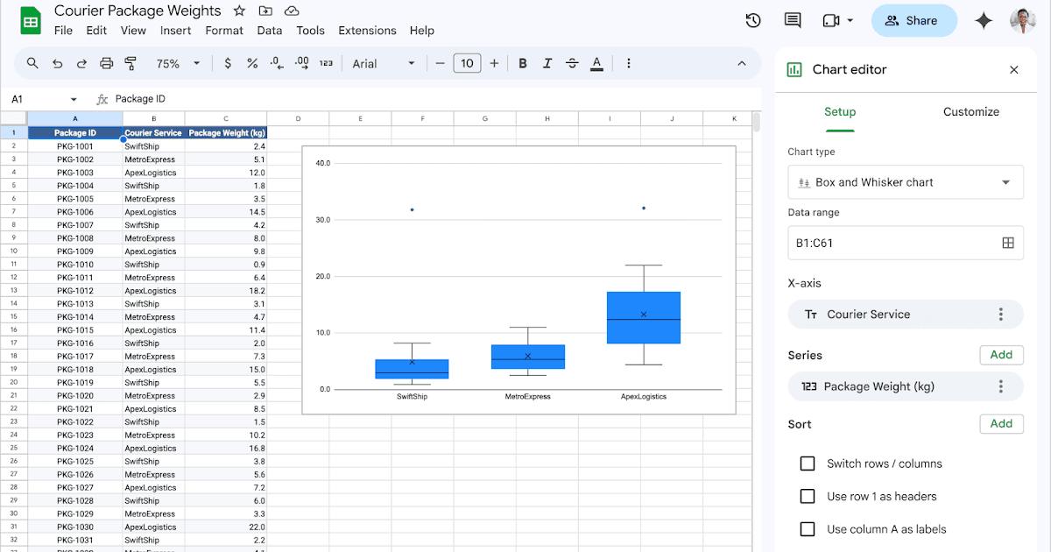This screenshot has width=1051, height=552.
Task: Open Package Weight series options menu
Action: point(1001,386)
